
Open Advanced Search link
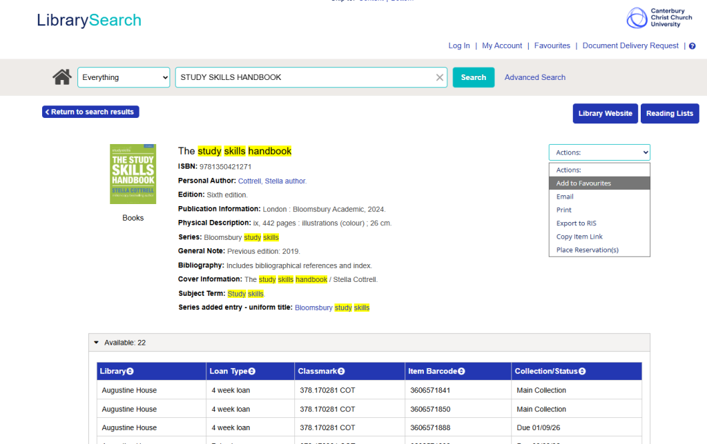[535, 77]
